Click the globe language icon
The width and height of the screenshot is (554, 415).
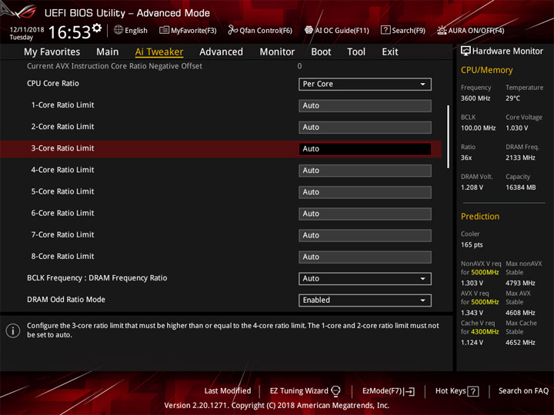point(118,30)
